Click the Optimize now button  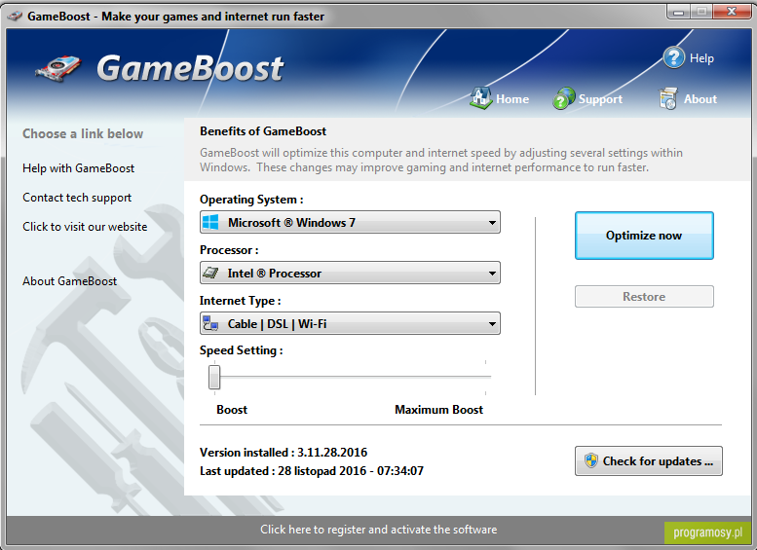pyautogui.click(x=644, y=236)
